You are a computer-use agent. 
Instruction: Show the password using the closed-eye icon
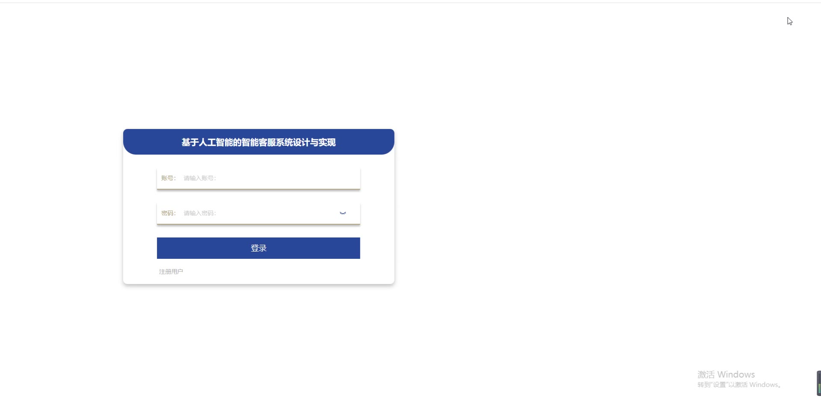(343, 213)
